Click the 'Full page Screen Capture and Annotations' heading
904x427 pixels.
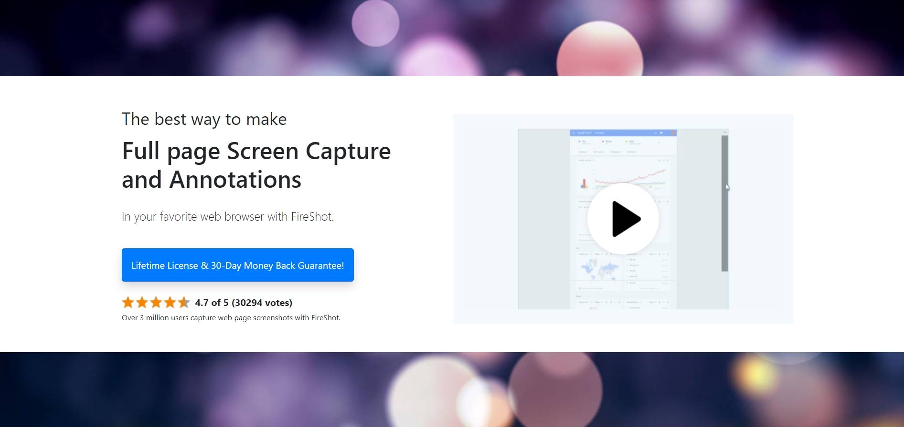tap(256, 165)
